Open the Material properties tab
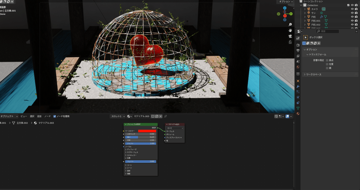 click(x=298, y=114)
